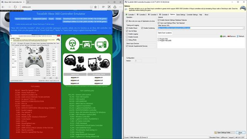This screenshot has width=247, height=139.
Task: Make a Web Note in Edge
Action: click(109, 7)
